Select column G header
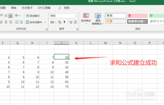 pyautogui.click(x=17, y=43)
